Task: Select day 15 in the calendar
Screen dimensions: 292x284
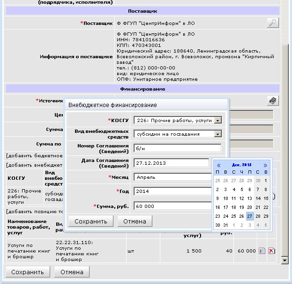Action: coord(266,199)
